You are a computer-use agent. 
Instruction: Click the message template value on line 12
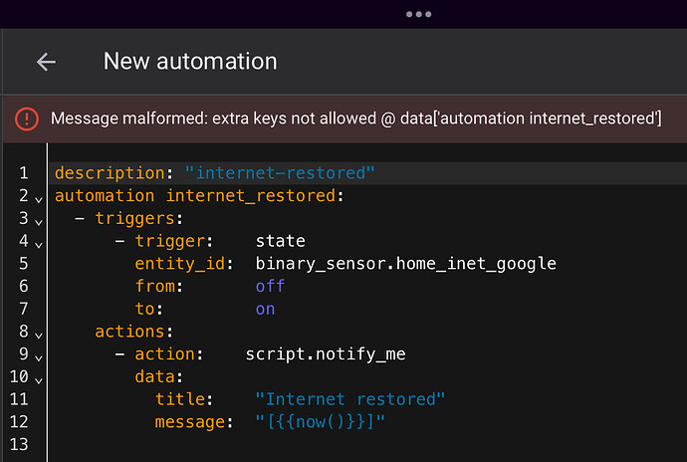[x=320, y=422]
